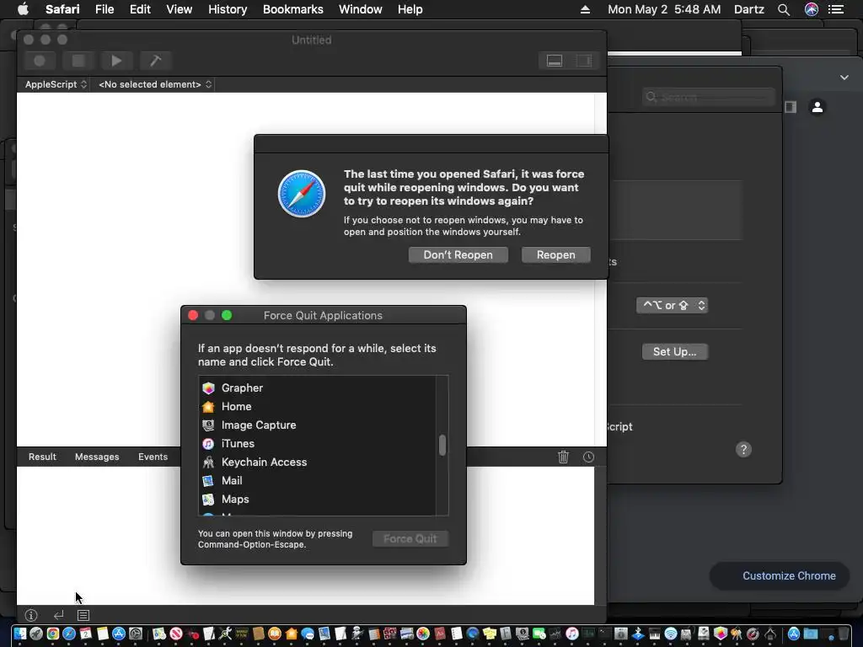Image resolution: width=863 pixels, height=647 pixels.
Task: Toggle the Chrome side panel icon
Action: pos(791,107)
